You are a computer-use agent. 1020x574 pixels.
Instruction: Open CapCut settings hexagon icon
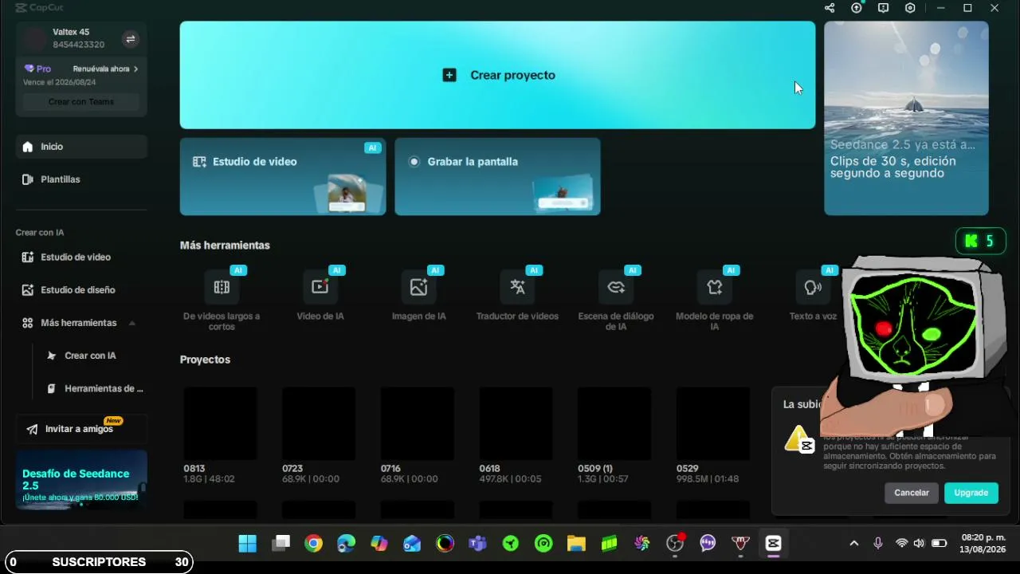click(x=910, y=8)
